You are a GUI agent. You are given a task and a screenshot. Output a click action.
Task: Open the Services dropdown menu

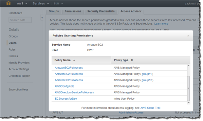click(41, 4)
